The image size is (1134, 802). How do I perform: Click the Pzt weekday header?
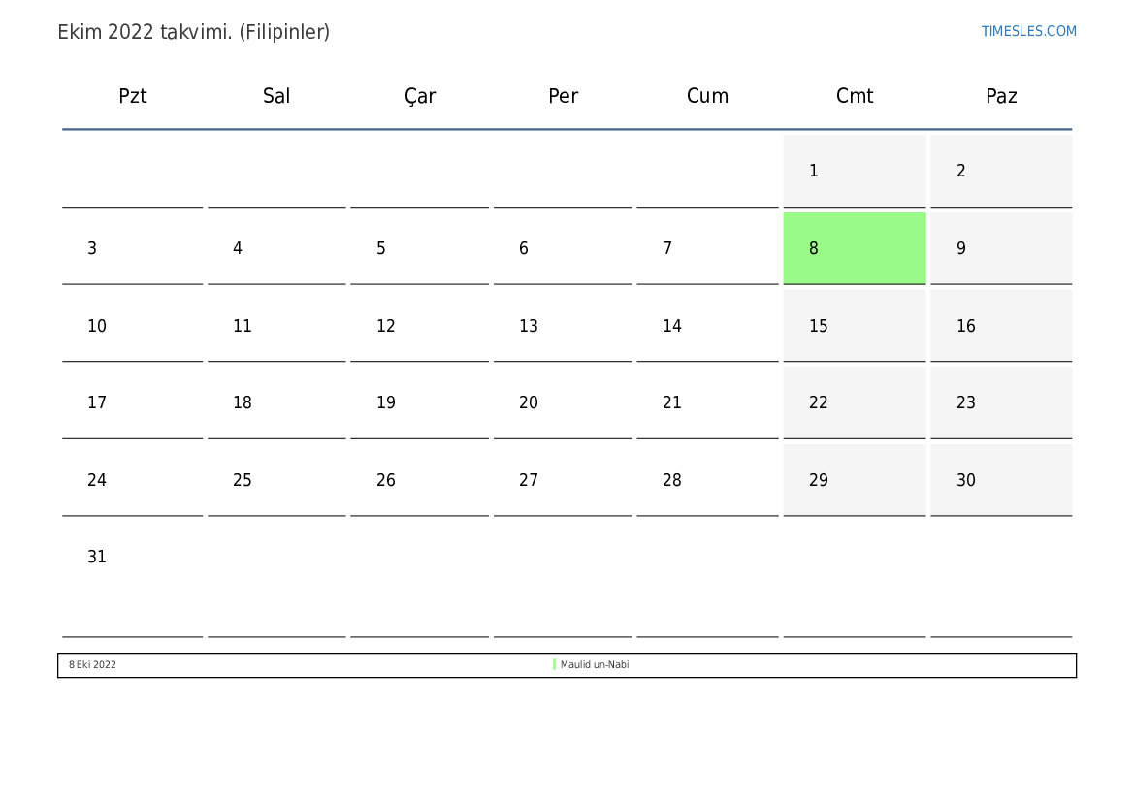pyautogui.click(x=133, y=96)
